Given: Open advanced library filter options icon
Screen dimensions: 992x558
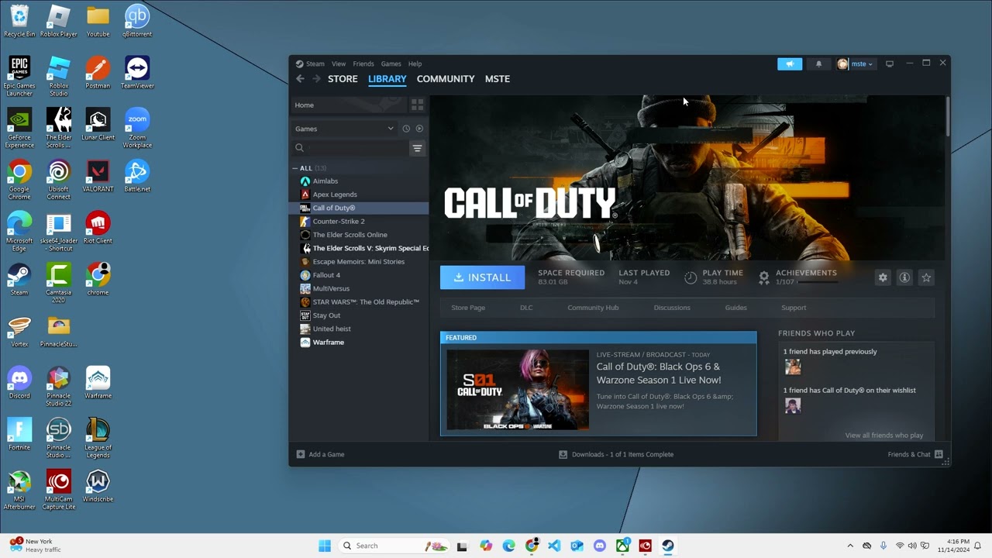Looking at the screenshot, I should (x=417, y=148).
